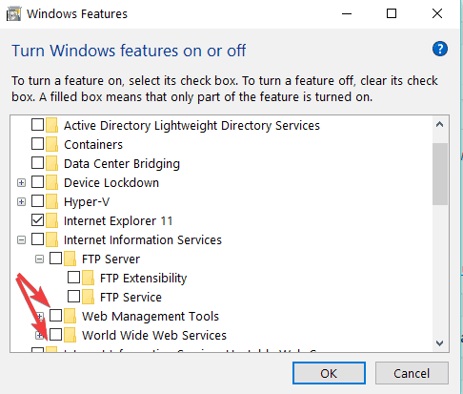Click the OK button
This screenshot has height=394, width=463.
[329, 373]
